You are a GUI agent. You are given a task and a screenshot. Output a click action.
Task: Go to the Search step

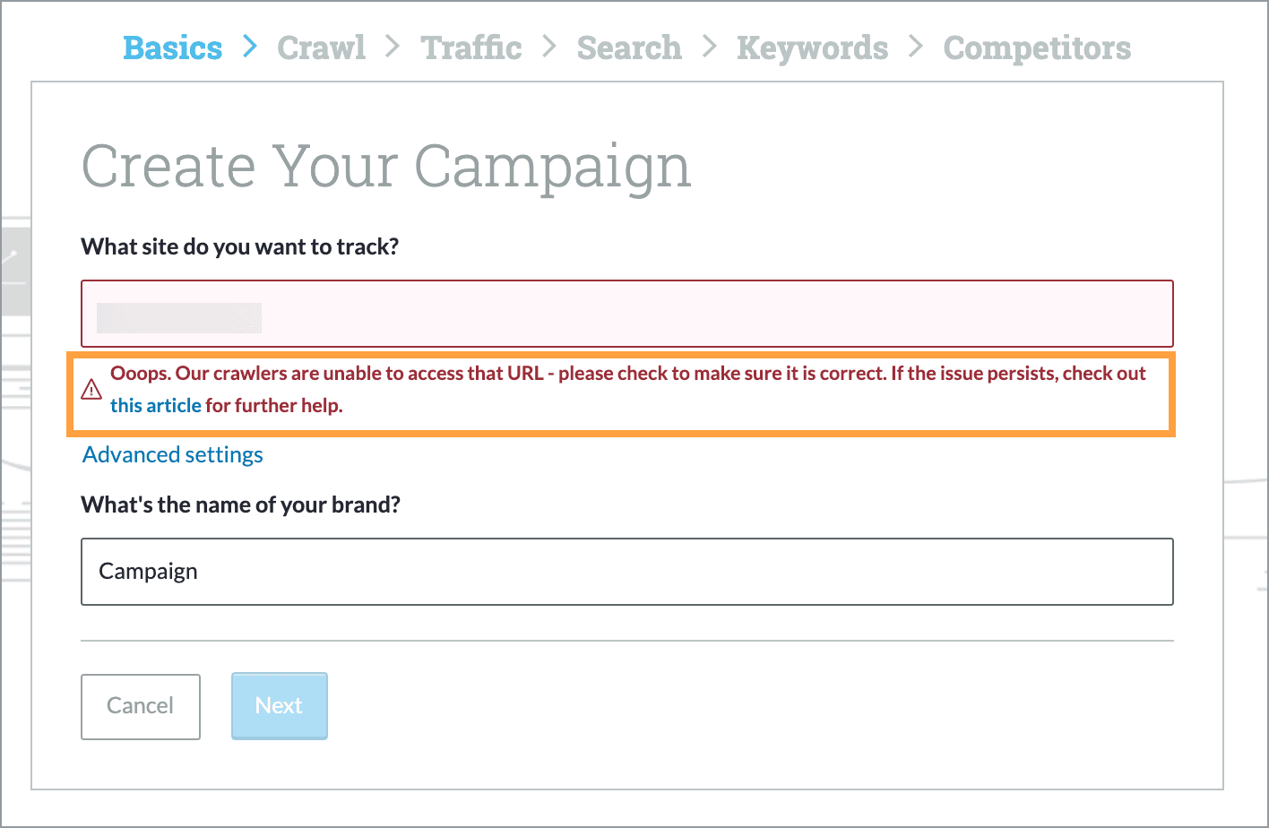point(629,48)
